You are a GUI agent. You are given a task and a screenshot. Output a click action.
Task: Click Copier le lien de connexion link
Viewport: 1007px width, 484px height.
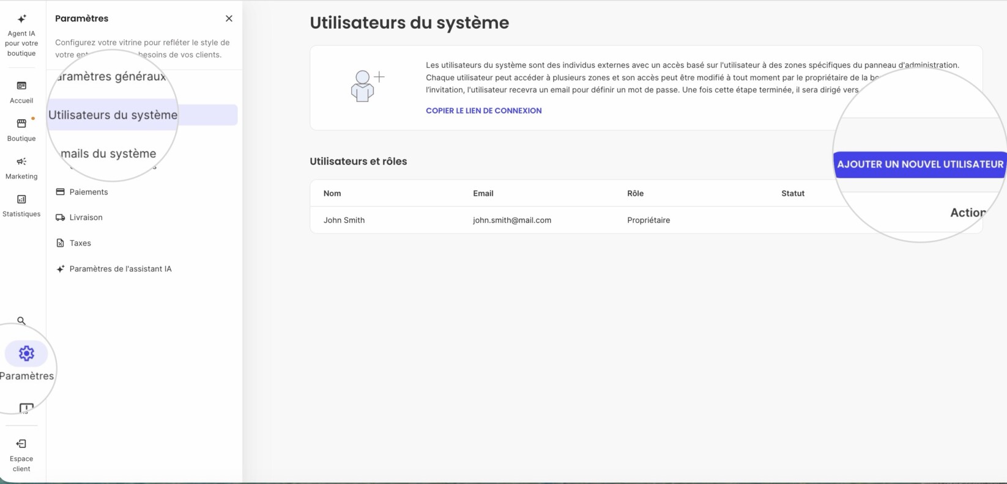(484, 111)
